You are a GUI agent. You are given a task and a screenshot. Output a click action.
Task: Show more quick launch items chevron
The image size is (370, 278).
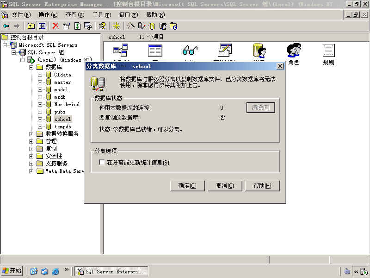tap(67, 270)
